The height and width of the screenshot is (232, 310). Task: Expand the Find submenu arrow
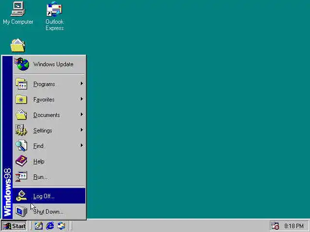click(x=82, y=145)
